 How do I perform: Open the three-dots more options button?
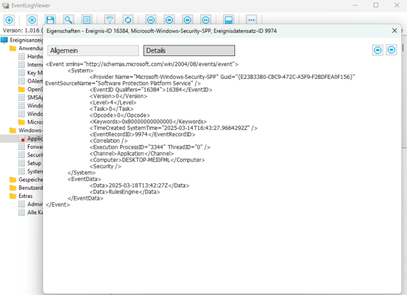(x=252, y=21)
